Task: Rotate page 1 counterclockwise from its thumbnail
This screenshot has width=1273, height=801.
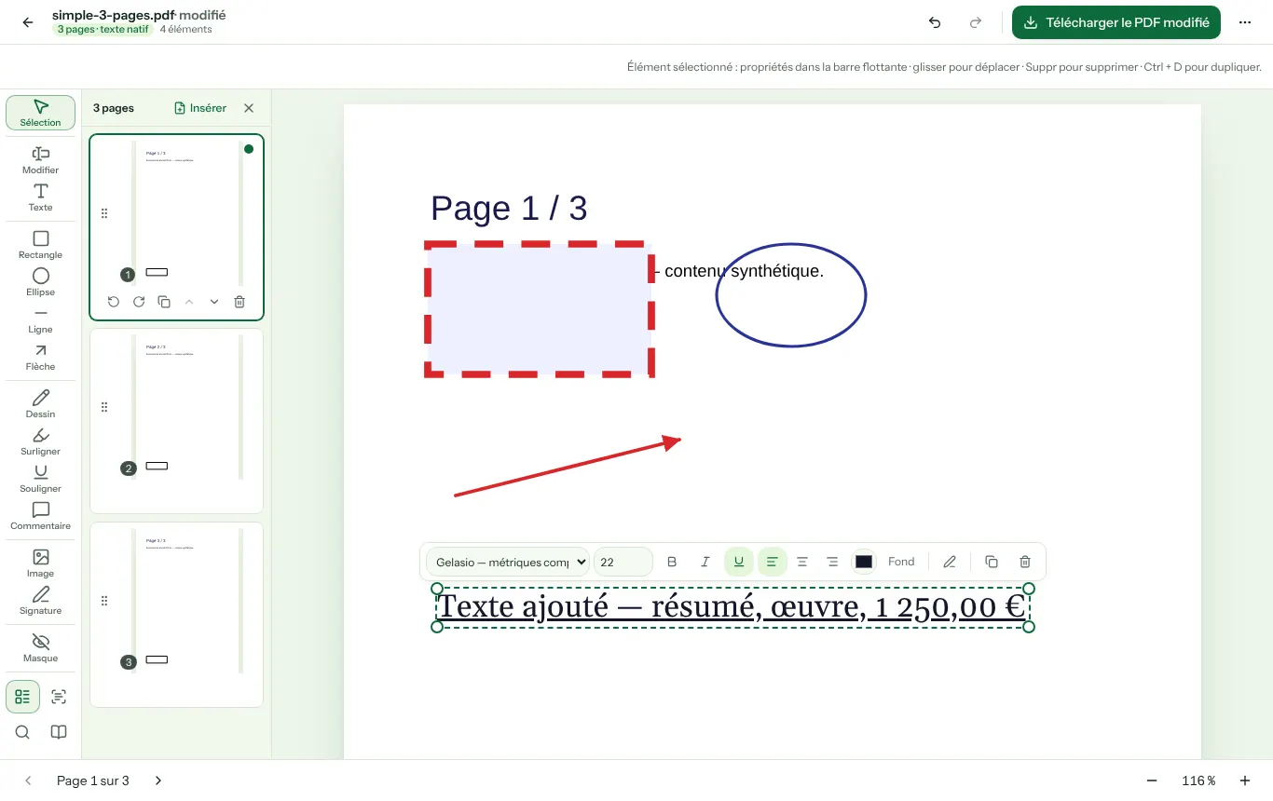Action: (114, 302)
